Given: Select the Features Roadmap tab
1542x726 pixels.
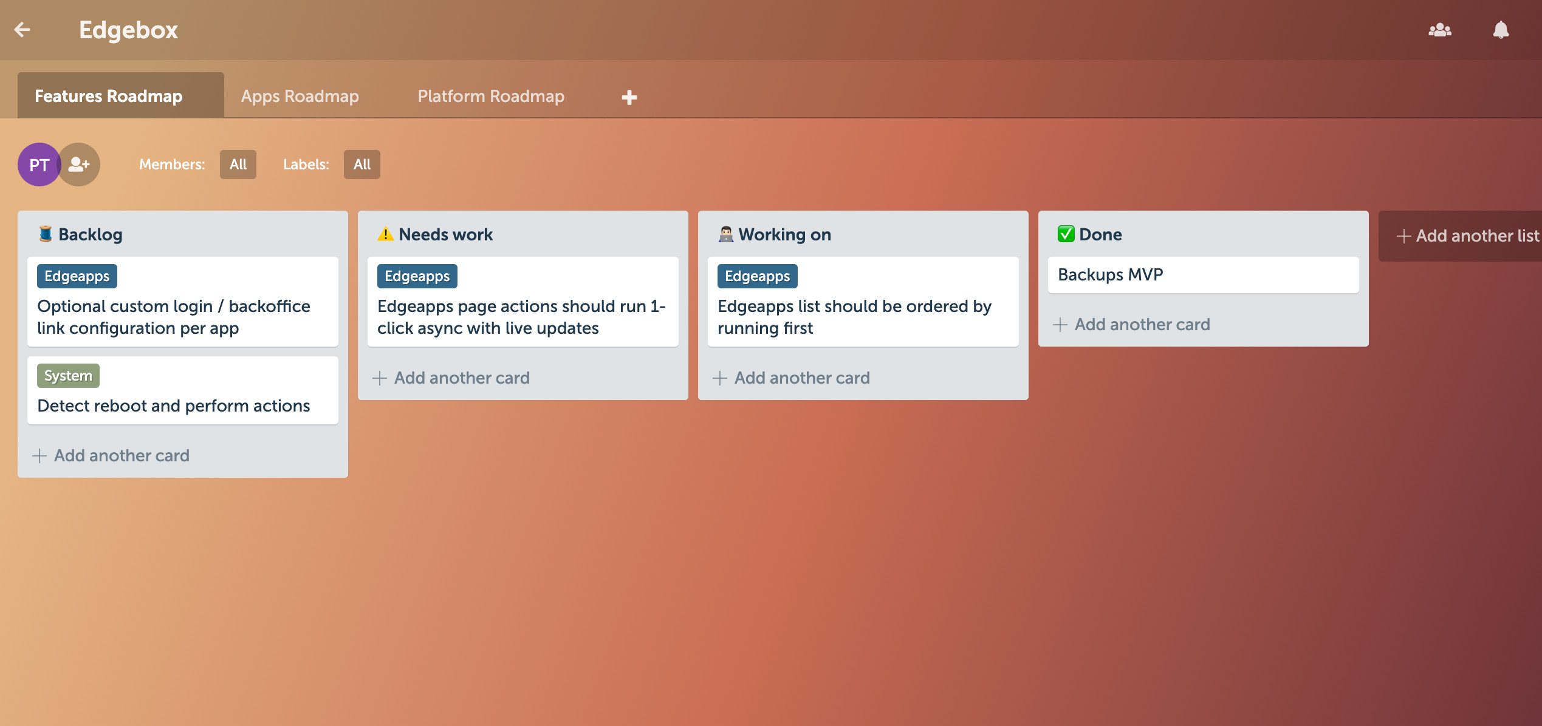Looking at the screenshot, I should click(x=109, y=95).
